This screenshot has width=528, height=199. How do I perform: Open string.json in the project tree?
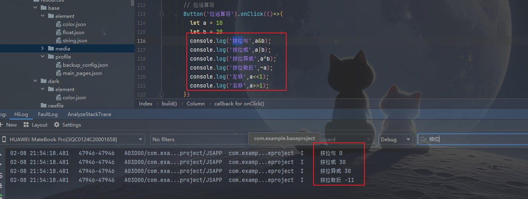coord(75,41)
